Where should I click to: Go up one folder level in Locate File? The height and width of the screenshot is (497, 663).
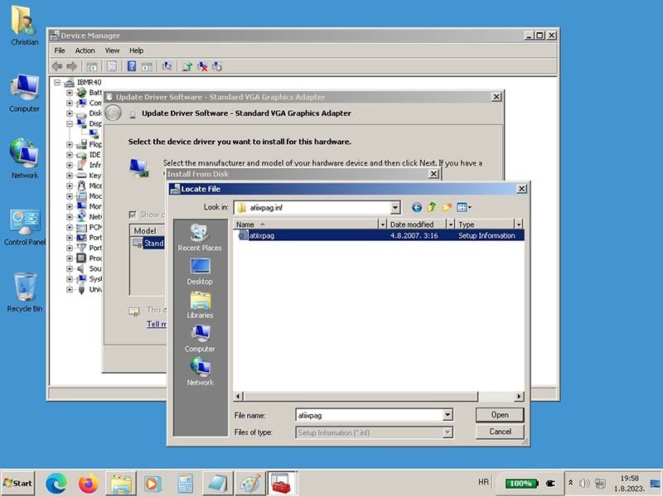point(432,207)
